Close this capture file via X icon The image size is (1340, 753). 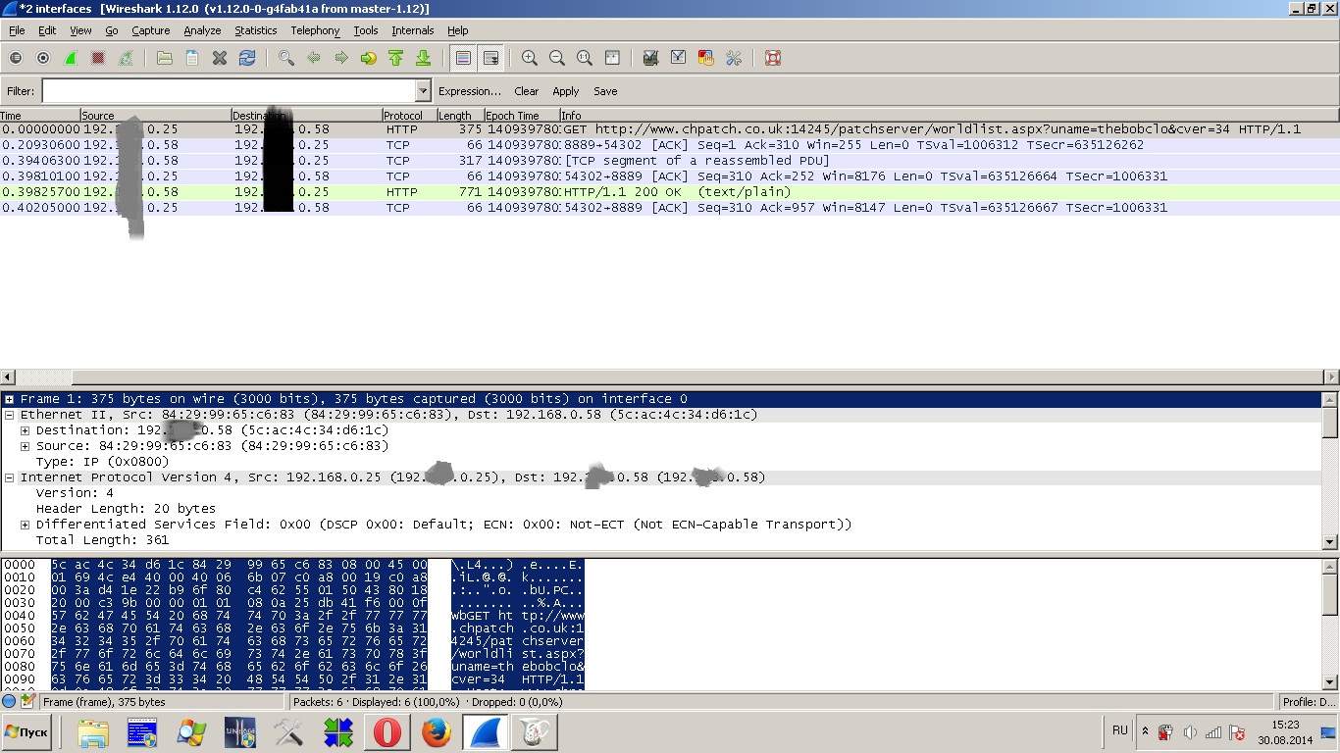click(x=220, y=59)
